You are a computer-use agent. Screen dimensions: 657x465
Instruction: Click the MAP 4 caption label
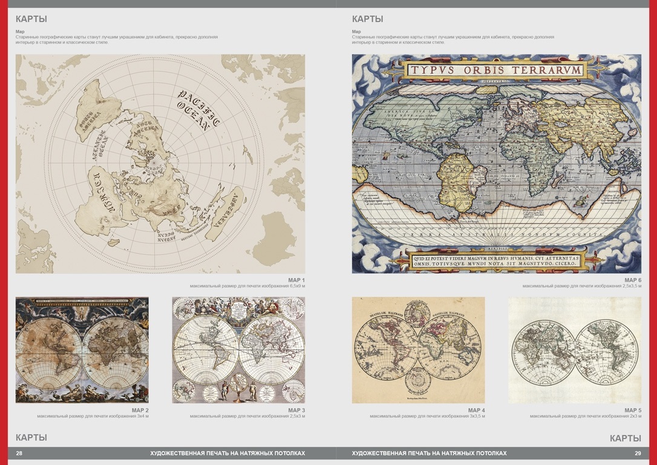(x=476, y=411)
